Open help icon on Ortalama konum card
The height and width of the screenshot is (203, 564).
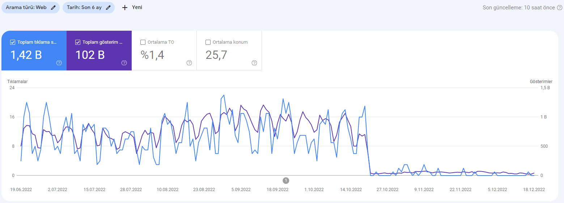pos(254,63)
